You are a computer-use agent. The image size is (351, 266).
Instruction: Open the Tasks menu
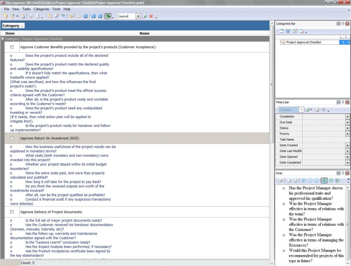[x=26, y=9]
